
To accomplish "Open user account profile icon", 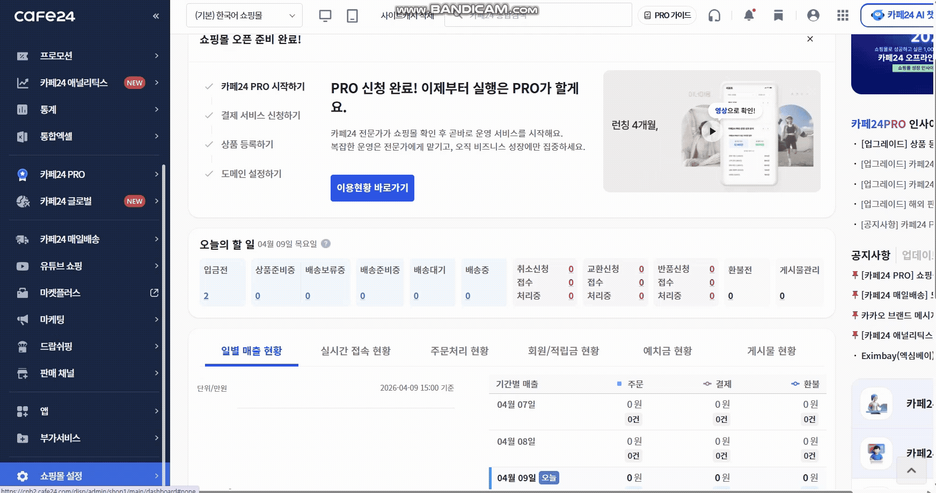I will [x=813, y=16].
